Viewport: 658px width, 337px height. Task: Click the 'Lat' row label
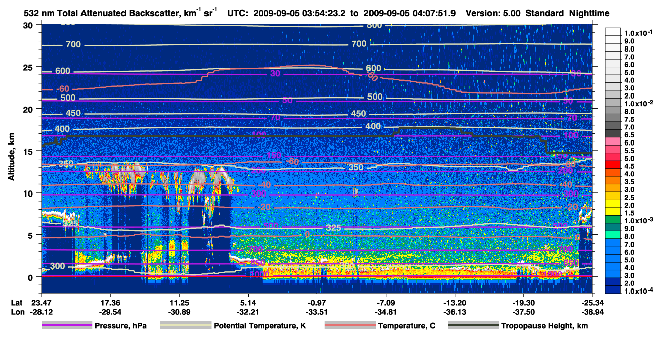(16, 302)
